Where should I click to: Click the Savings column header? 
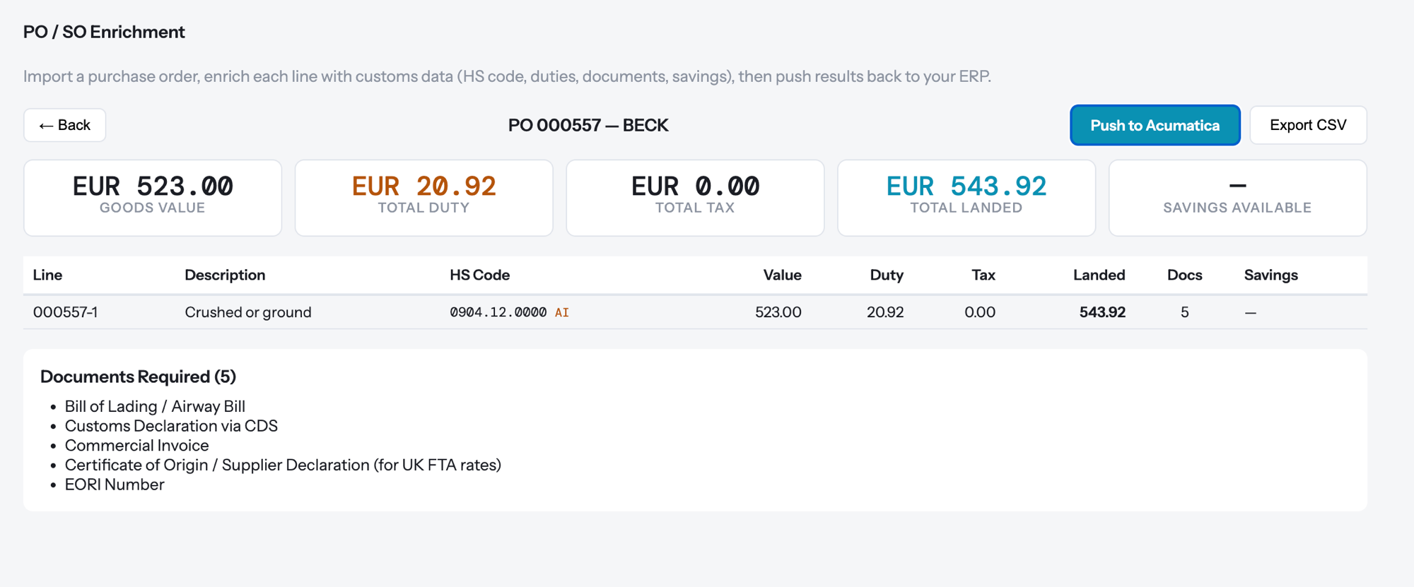tap(1270, 275)
